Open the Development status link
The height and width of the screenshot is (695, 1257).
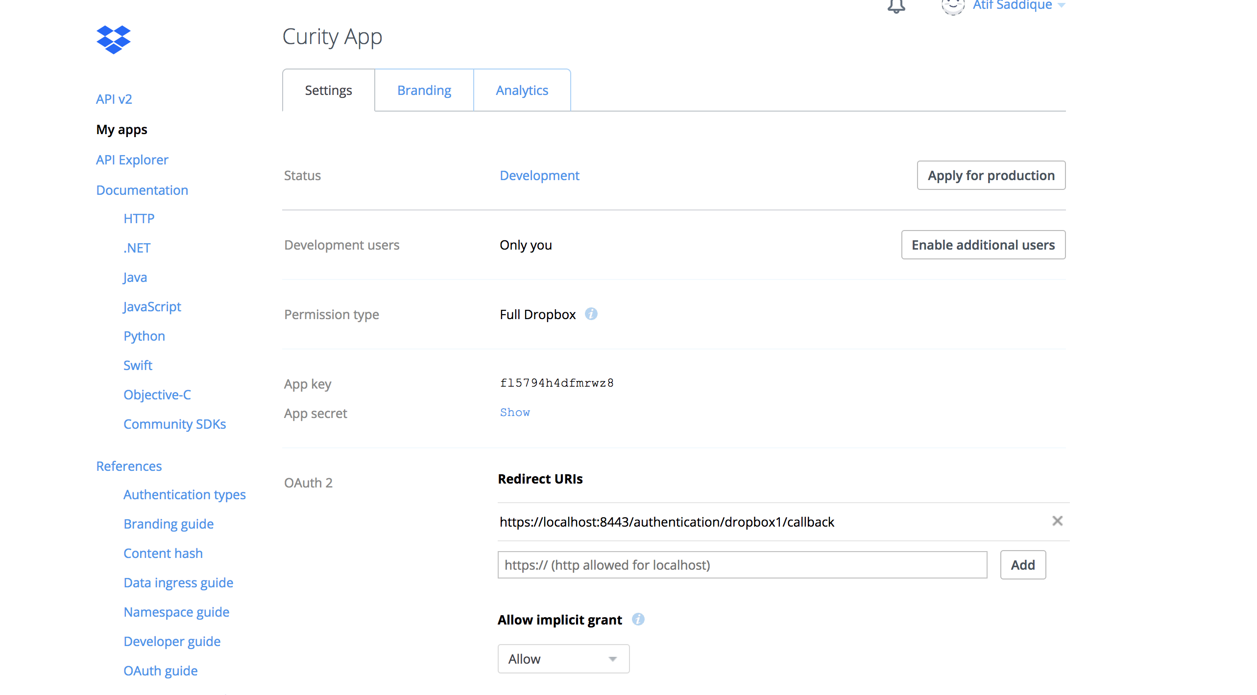click(x=539, y=175)
